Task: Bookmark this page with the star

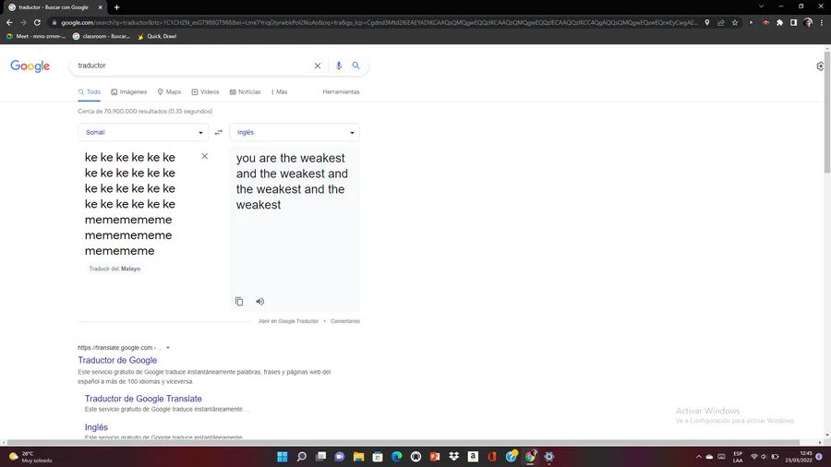Action: tap(735, 23)
